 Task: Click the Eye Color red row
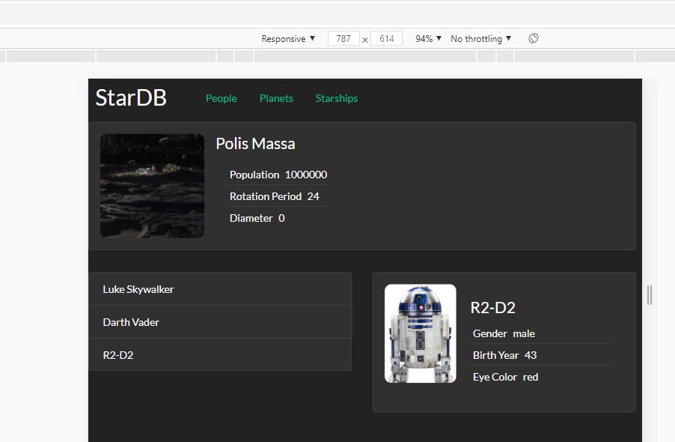tap(505, 377)
